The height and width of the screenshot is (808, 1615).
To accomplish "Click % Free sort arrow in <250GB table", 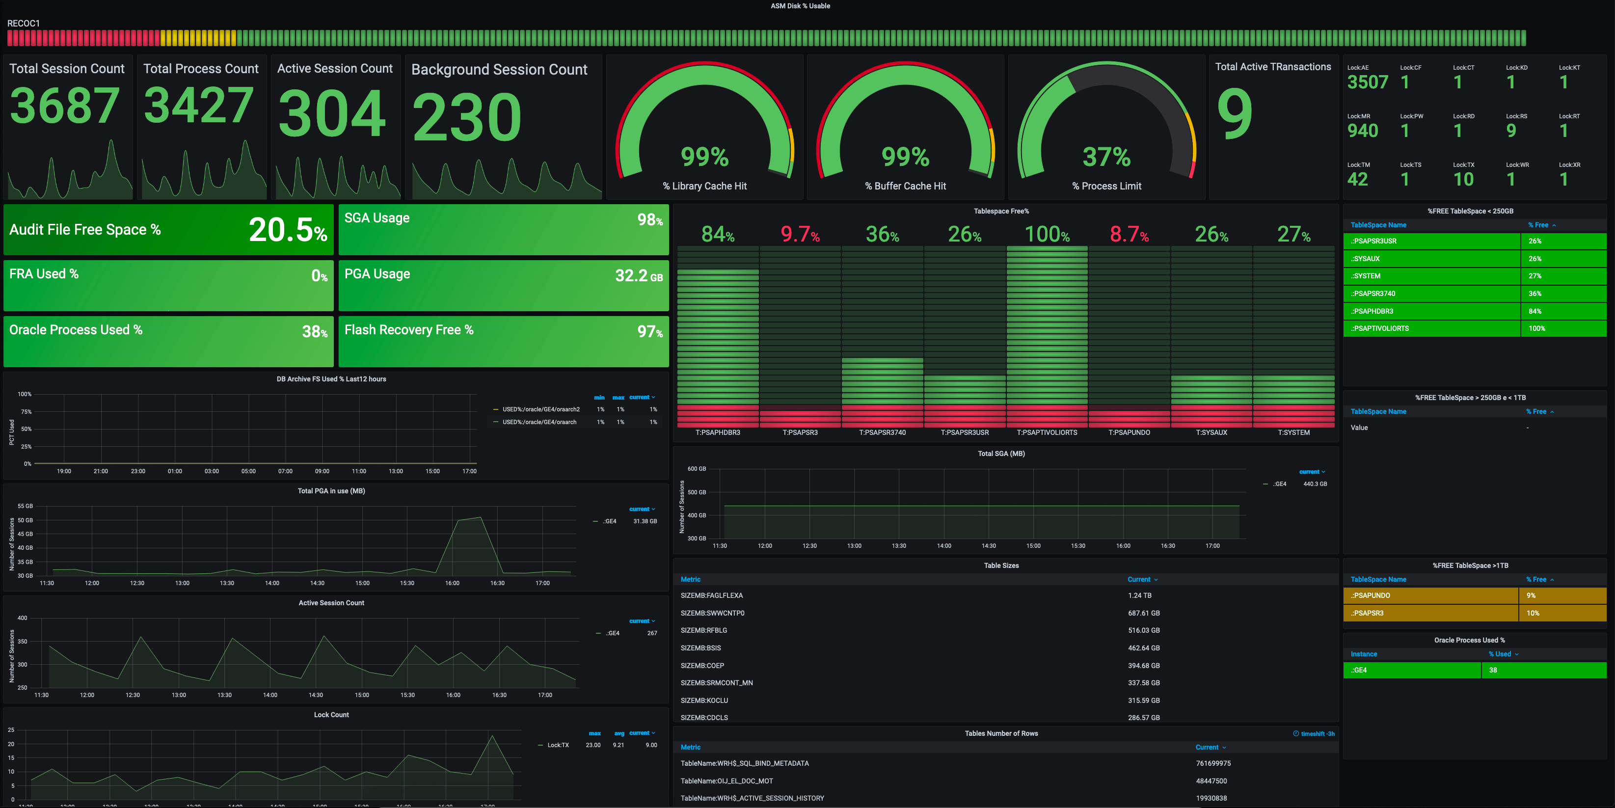I will (x=1554, y=226).
